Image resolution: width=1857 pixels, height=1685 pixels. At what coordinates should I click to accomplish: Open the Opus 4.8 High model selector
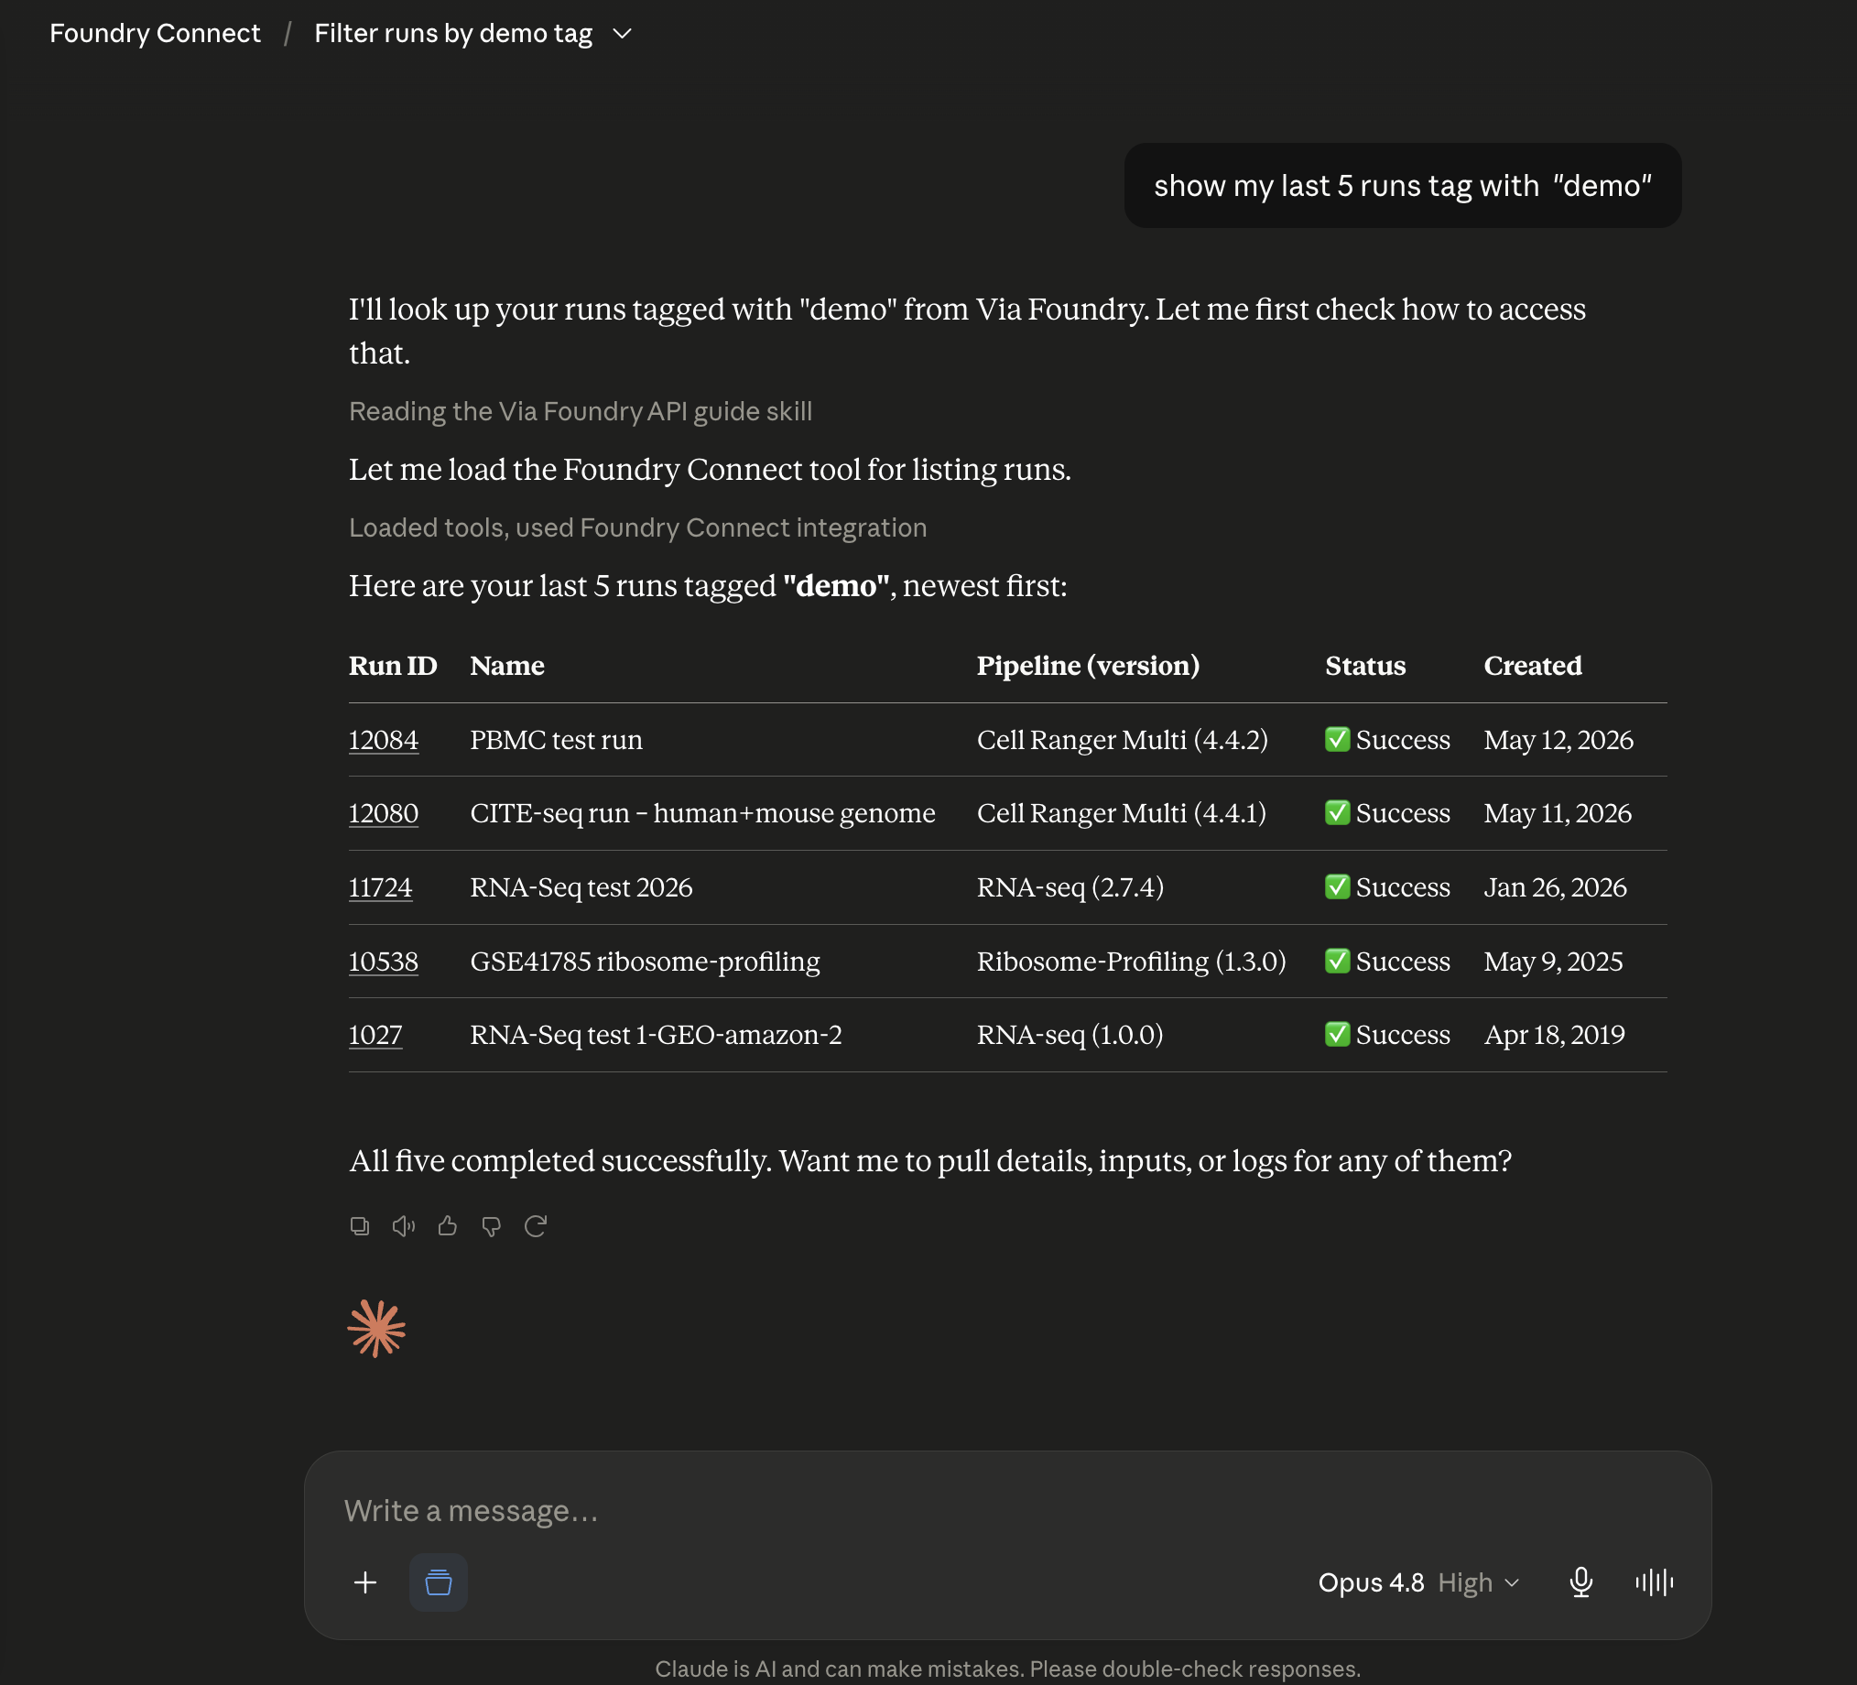[1418, 1582]
